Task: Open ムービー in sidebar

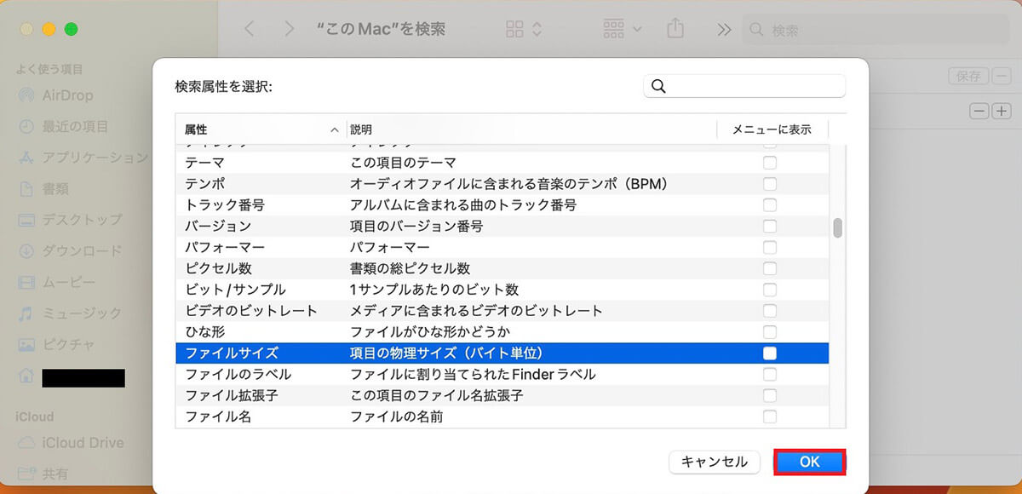Action: click(x=57, y=282)
